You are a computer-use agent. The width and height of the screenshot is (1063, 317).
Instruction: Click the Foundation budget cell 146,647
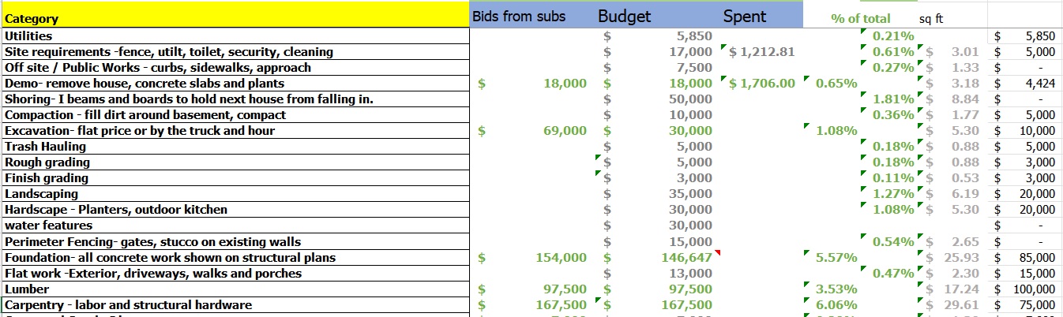tap(689, 258)
